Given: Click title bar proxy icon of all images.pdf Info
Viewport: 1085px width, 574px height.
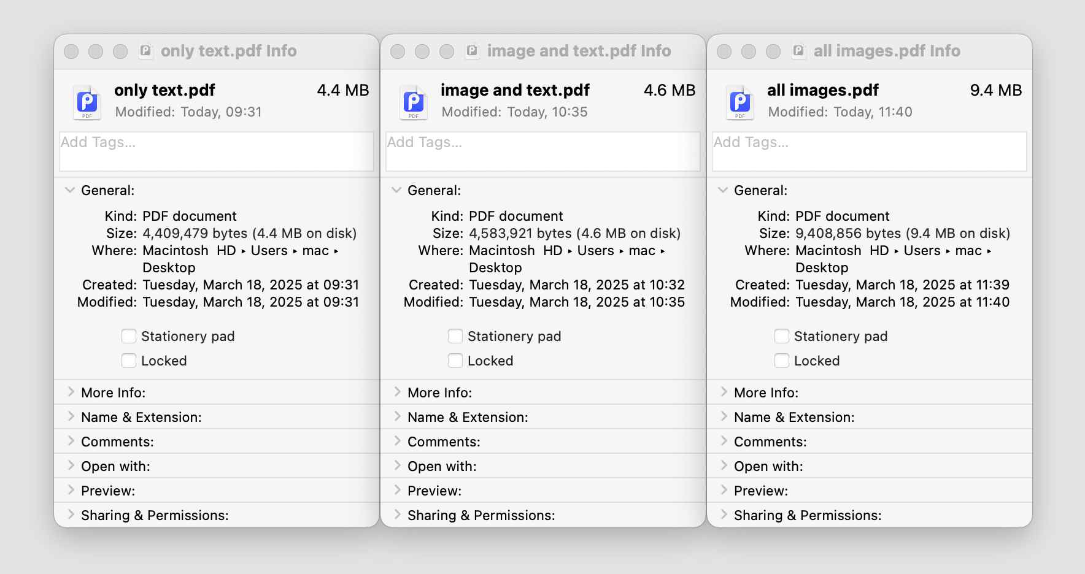Looking at the screenshot, I should (x=798, y=51).
